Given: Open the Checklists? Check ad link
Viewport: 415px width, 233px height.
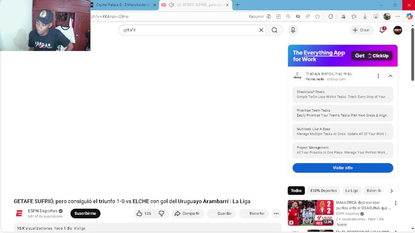Looking at the screenshot, I should 343,94.
